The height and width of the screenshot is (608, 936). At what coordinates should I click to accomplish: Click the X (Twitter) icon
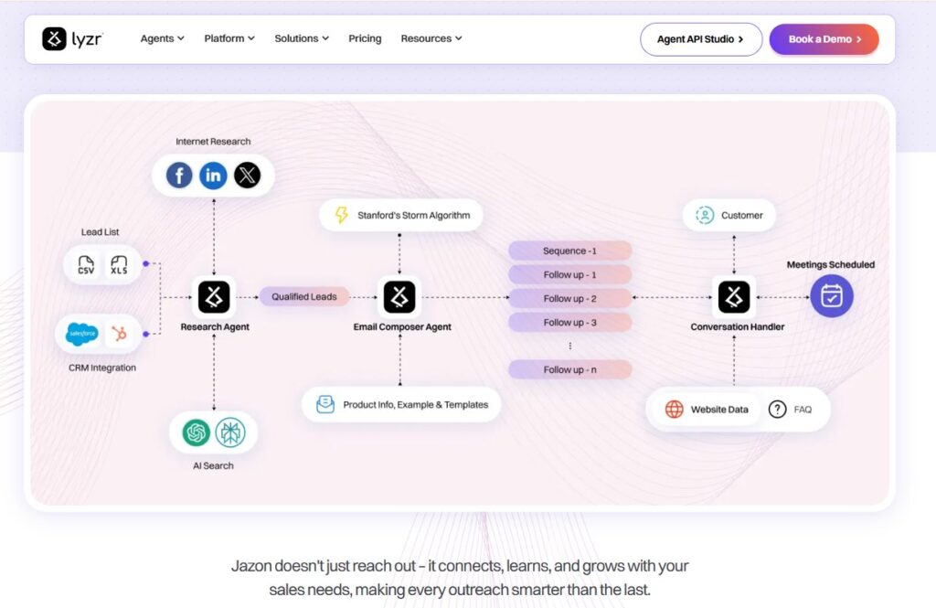pos(247,175)
